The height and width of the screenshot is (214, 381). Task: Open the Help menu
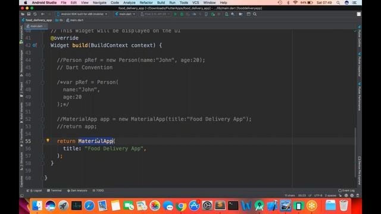coord(224,2)
